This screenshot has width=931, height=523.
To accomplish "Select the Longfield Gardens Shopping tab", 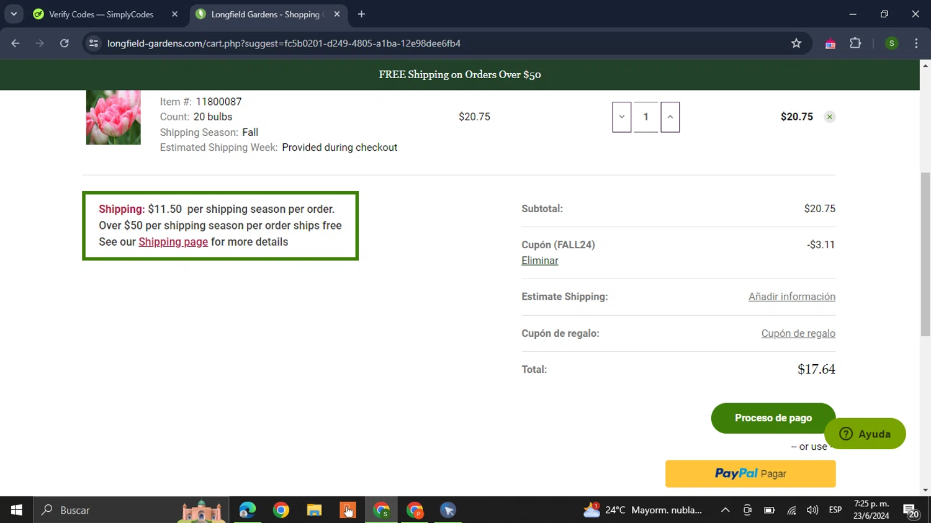I will pos(268,14).
